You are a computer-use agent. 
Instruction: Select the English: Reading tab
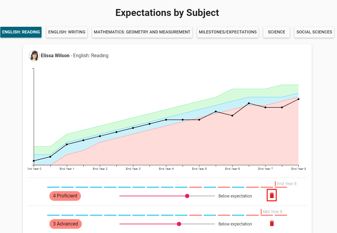[21, 32]
